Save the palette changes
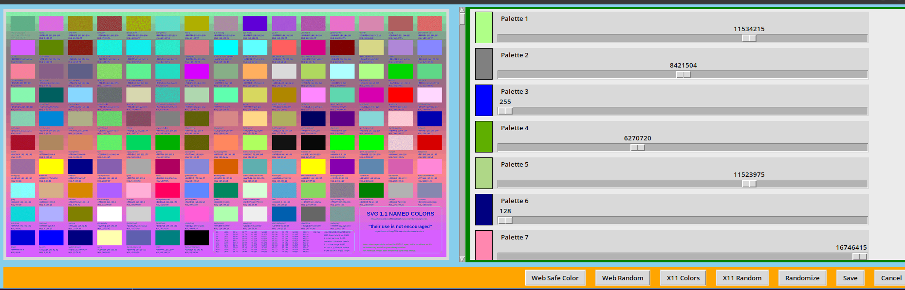This screenshot has height=290, width=905. [850, 278]
